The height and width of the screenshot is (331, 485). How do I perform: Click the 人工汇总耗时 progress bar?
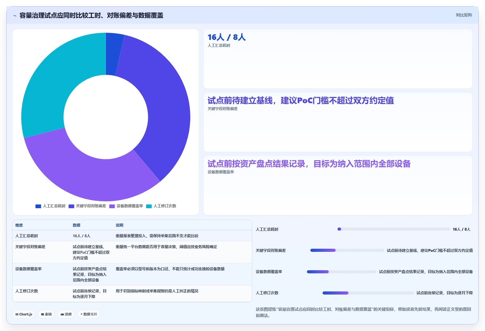(394, 229)
